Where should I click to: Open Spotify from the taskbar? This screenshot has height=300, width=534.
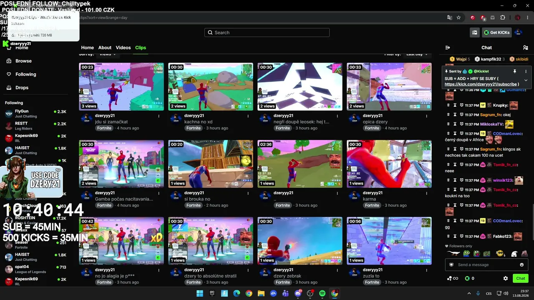(322, 293)
